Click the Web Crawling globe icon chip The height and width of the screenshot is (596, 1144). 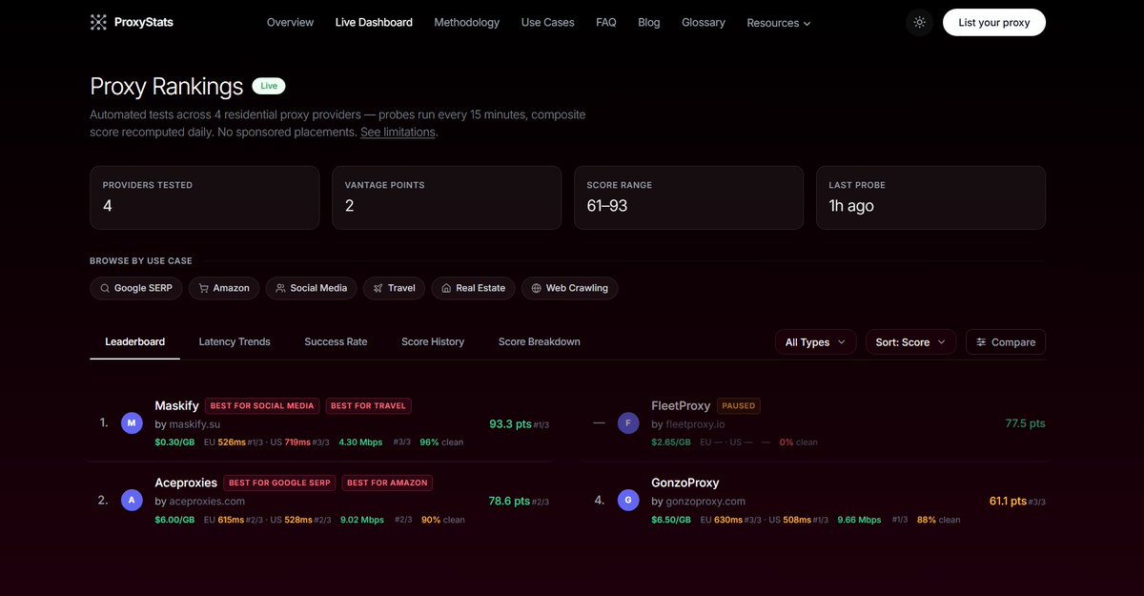(x=569, y=288)
